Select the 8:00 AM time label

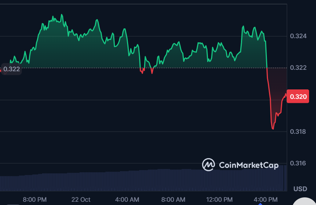[x=173, y=200]
